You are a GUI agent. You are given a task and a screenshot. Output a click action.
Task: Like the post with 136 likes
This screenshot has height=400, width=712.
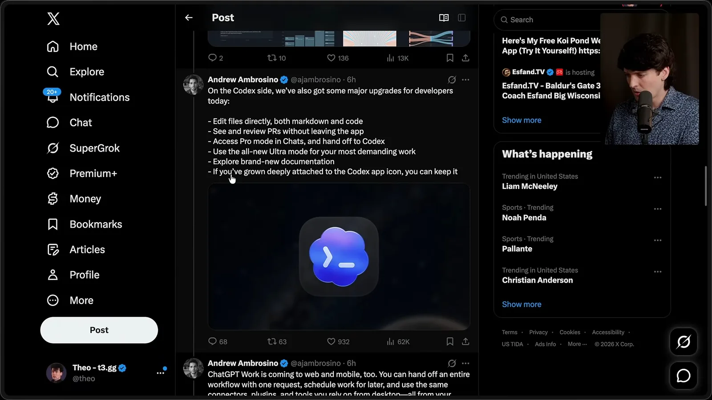[338, 58]
